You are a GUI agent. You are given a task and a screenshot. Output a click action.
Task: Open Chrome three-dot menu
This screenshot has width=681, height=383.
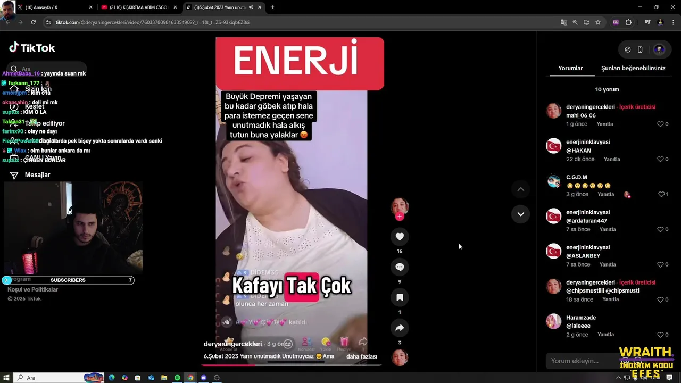pyautogui.click(x=673, y=22)
